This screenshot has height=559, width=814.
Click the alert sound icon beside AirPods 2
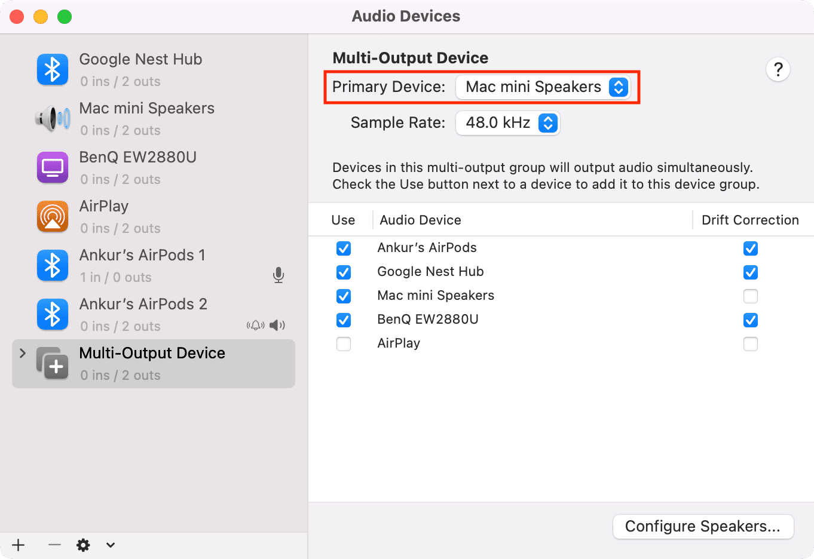pyautogui.click(x=256, y=325)
